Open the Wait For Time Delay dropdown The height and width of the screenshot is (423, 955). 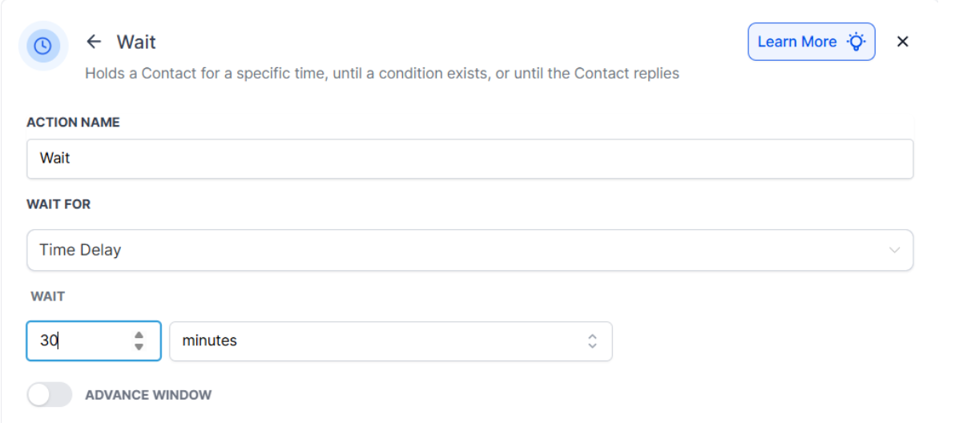(x=469, y=250)
